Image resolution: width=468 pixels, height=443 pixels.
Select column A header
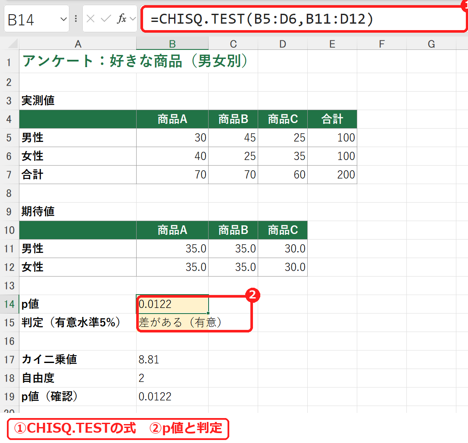pyautogui.click(x=78, y=44)
